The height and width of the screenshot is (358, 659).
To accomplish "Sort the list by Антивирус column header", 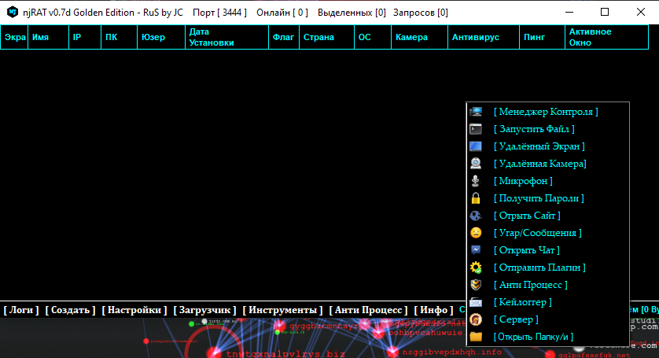I will click(x=475, y=37).
